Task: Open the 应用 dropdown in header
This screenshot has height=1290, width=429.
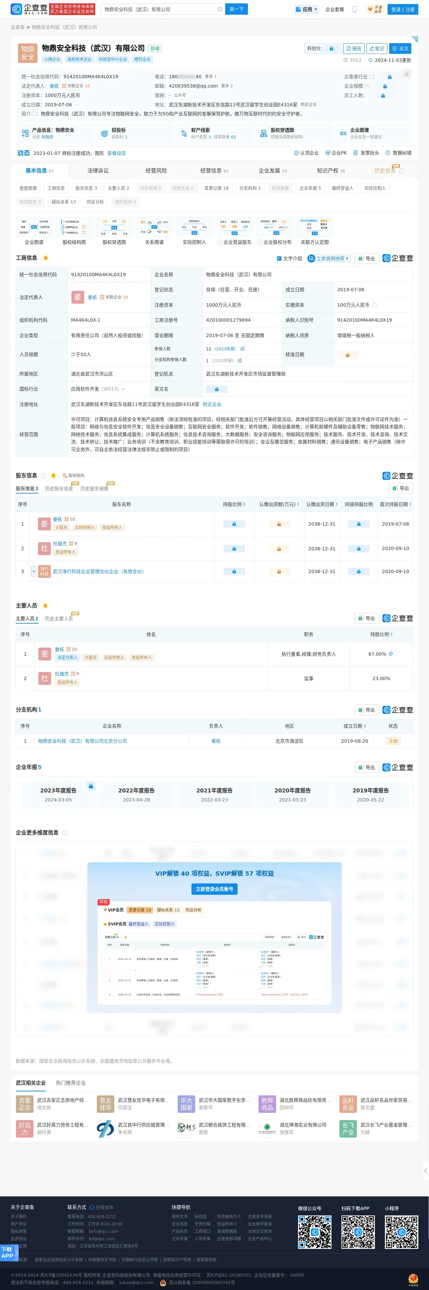Action: [306, 9]
